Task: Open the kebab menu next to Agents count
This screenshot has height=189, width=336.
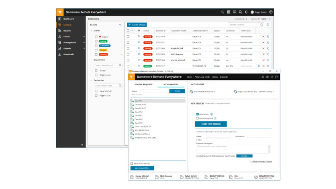Action: tap(269, 19)
